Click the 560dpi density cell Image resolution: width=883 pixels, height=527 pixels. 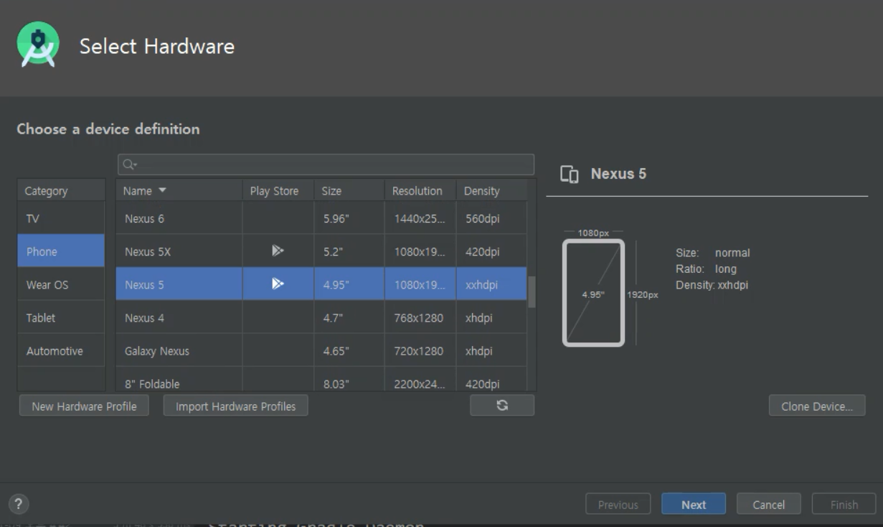click(x=491, y=218)
